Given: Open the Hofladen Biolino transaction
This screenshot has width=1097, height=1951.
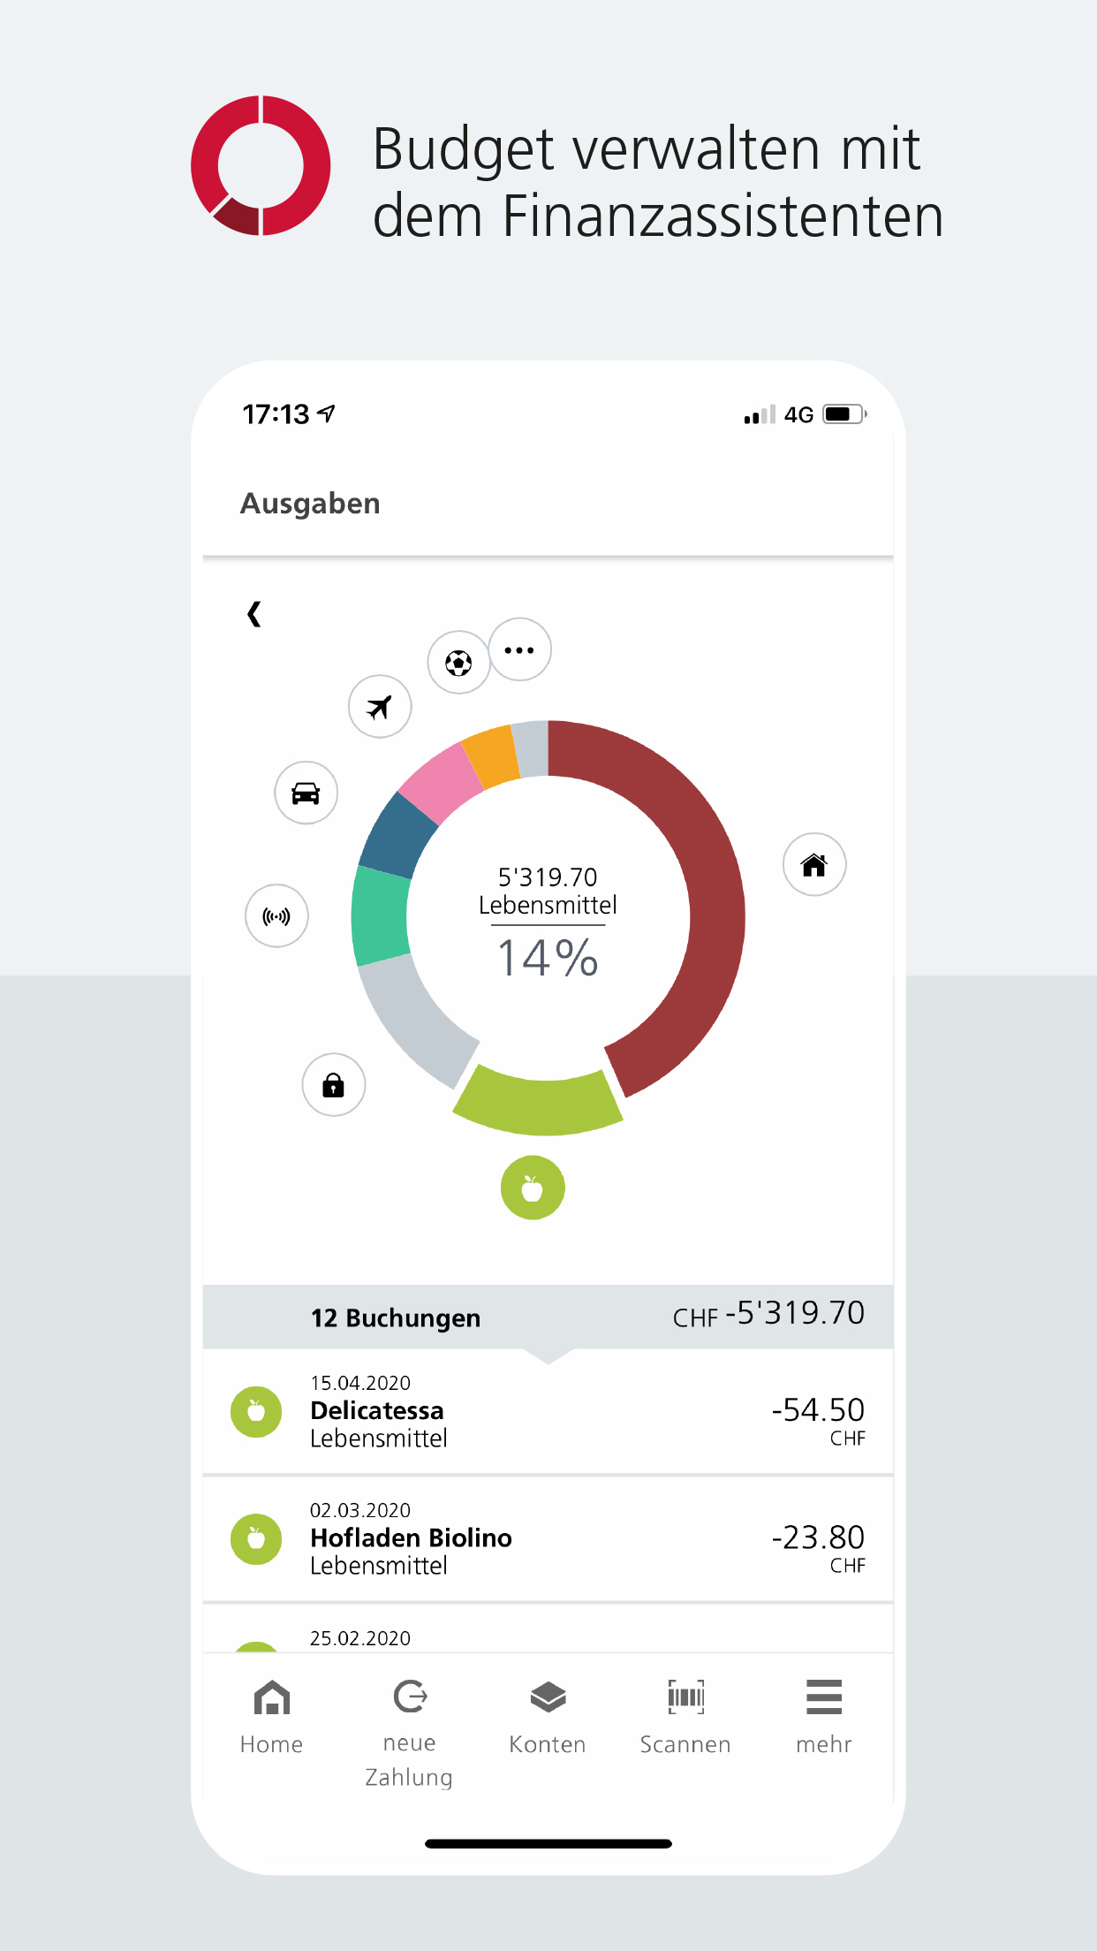Looking at the screenshot, I should point(548,1538).
